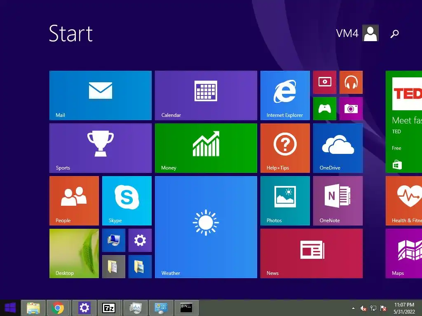Open the Money tile
The height and width of the screenshot is (316, 422).
click(x=206, y=148)
